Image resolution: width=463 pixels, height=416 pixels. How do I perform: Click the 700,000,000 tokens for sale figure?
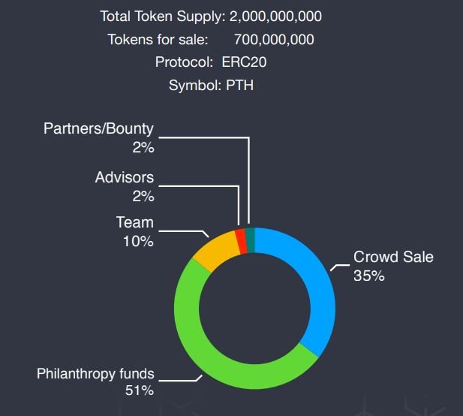[274, 40]
